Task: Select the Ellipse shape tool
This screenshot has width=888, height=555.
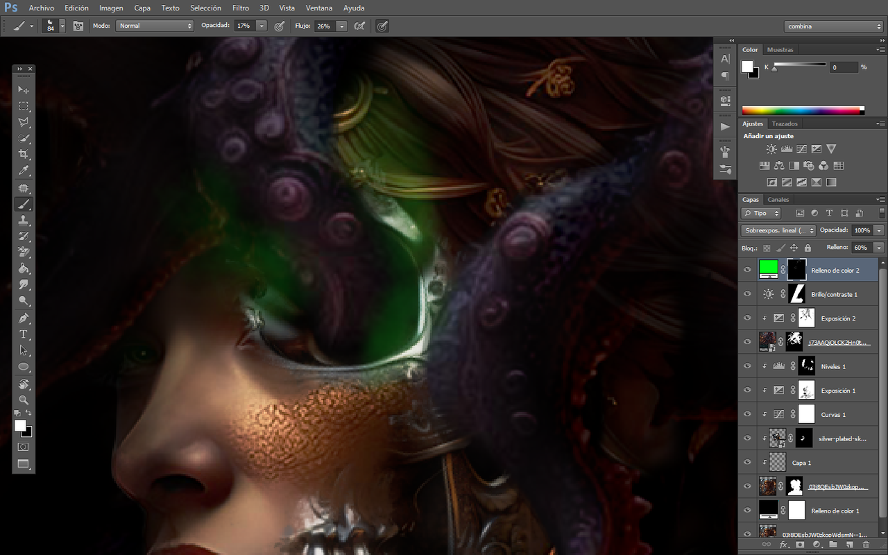Action: 24,366
